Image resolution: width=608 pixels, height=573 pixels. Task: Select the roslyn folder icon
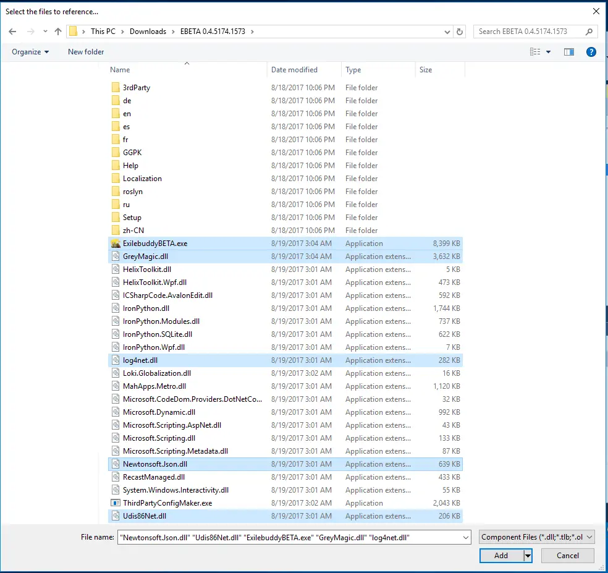[x=116, y=192]
